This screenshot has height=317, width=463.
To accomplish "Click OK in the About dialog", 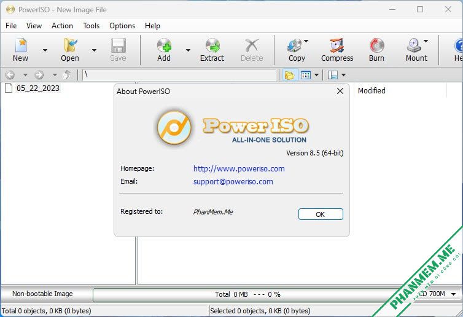I will pyautogui.click(x=321, y=214).
